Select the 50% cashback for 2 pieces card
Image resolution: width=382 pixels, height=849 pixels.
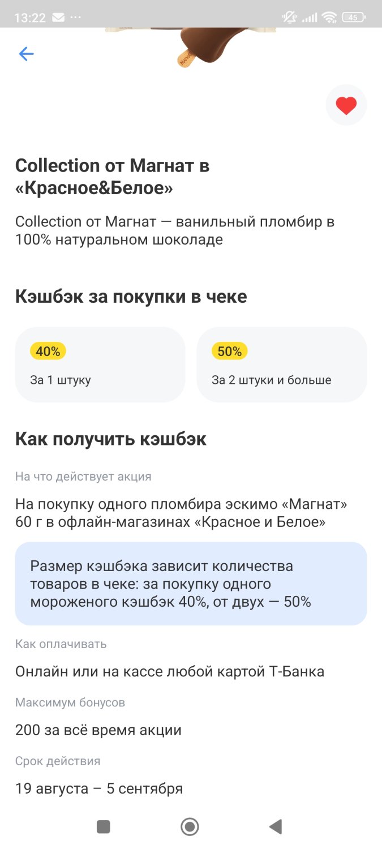pyautogui.click(x=282, y=365)
